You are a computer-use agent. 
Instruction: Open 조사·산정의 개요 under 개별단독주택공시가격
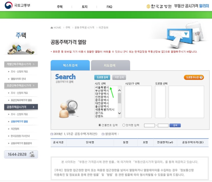19,71
